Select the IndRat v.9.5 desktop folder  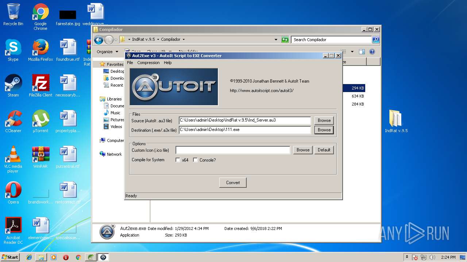pos(396,122)
